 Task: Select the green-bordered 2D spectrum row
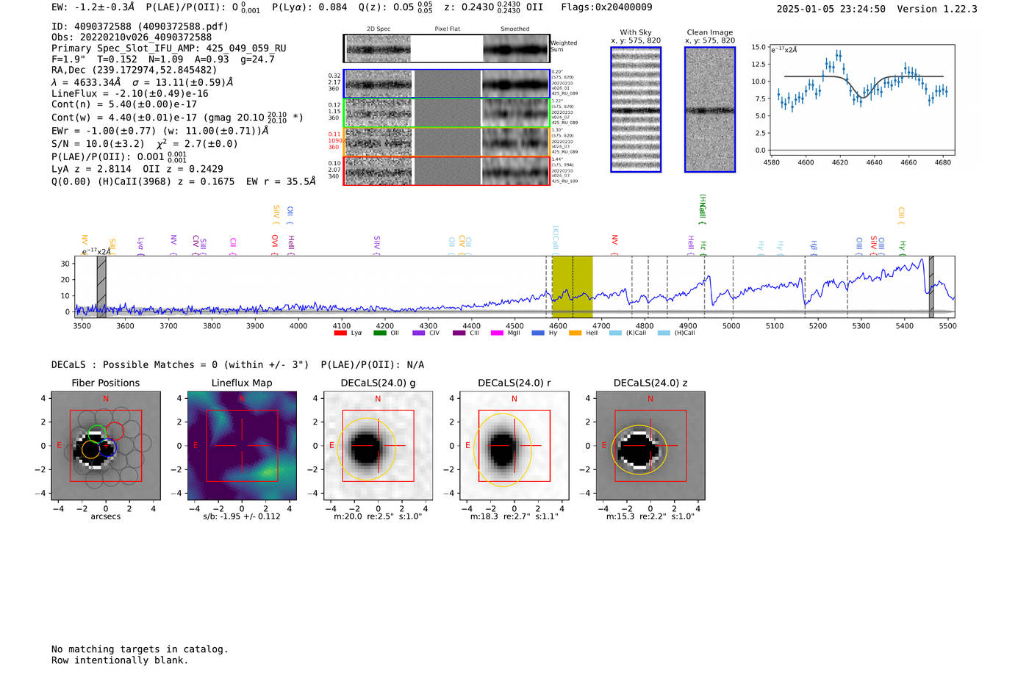[x=447, y=113]
